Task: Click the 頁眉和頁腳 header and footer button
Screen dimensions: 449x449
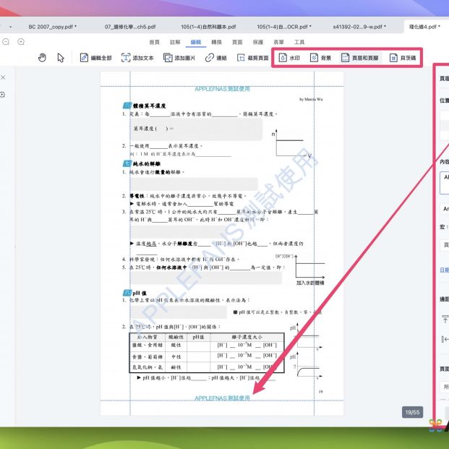Action: tap(359, 58)
